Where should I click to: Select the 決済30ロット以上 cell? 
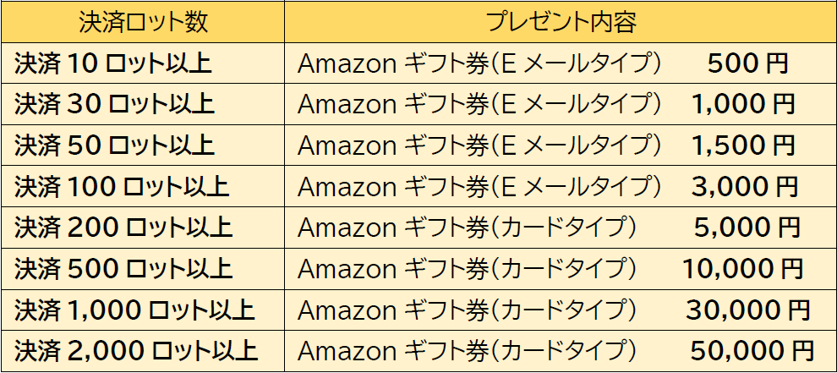coord(114,105)
